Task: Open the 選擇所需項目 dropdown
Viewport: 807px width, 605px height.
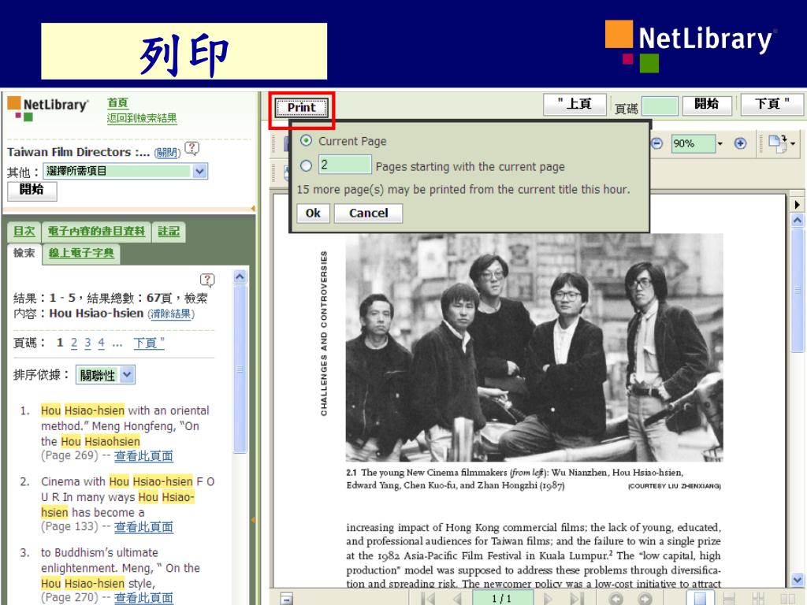Action: point(125,171)
